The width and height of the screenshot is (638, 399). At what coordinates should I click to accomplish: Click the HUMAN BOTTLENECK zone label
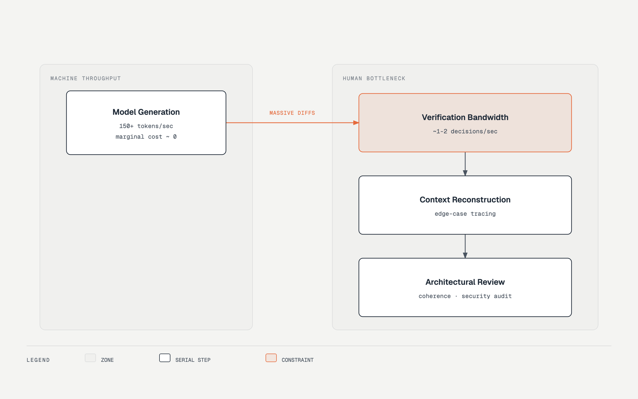(x=374, y=79)
